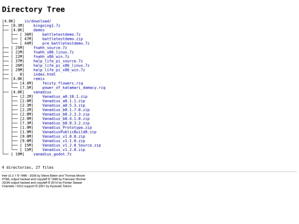This screenshot has width=299, height=224.
Task: Click the [ 25M] size of fnahh_source.7z
Action: [x=18, y=48]
